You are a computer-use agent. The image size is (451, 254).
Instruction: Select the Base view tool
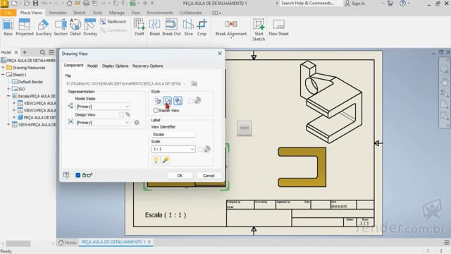tap(8, 28)
